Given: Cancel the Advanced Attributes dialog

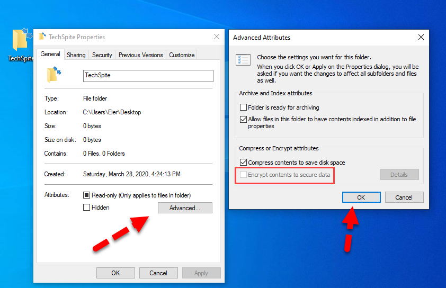Looking at the screenshot, I should pos(404,197).
